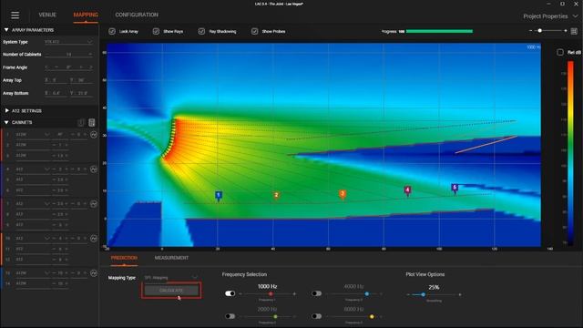583x328 pixels.
Task: Click the circuit icon on cabinet 1 row
Action: click(94, 135)
